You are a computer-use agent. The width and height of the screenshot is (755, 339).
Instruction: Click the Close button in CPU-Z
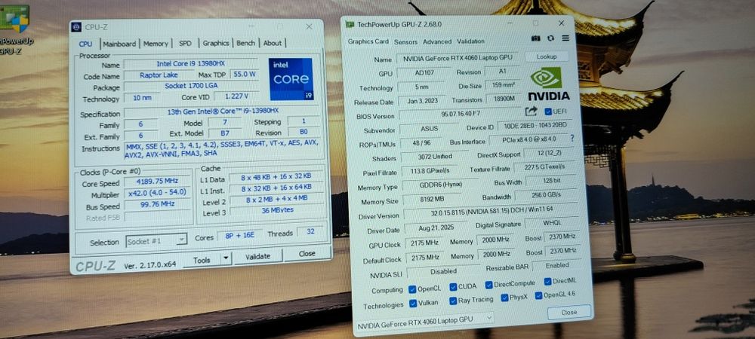coord(307,254)
